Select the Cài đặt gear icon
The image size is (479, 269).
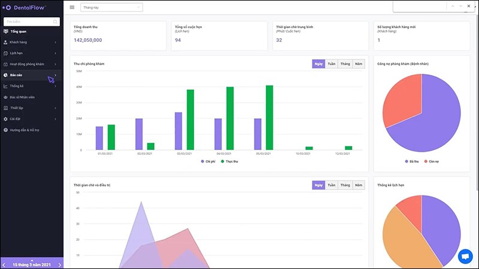tap(5, 119)
